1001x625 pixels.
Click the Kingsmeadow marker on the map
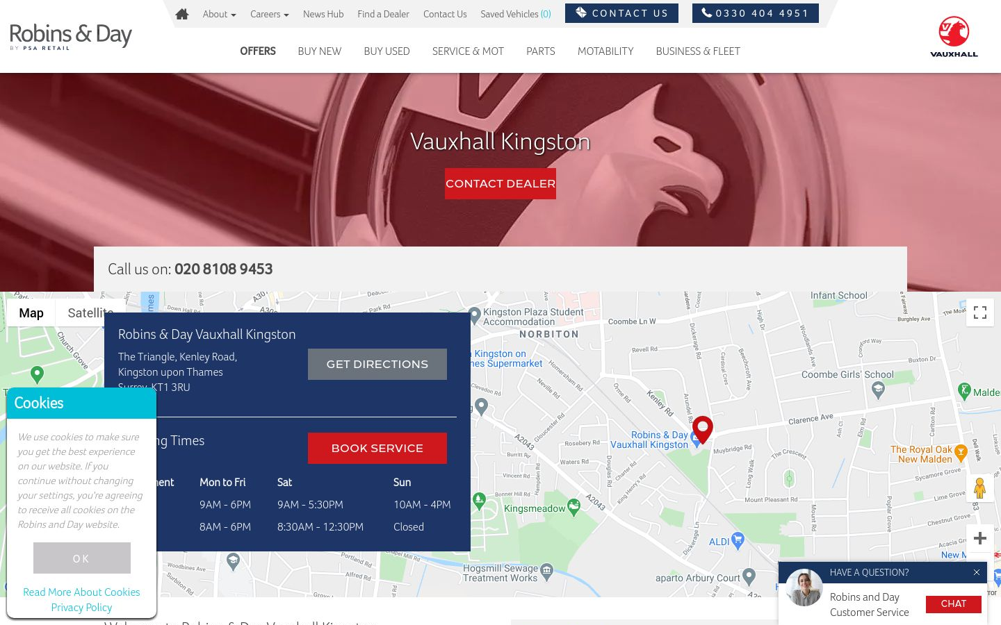(573, 508)
